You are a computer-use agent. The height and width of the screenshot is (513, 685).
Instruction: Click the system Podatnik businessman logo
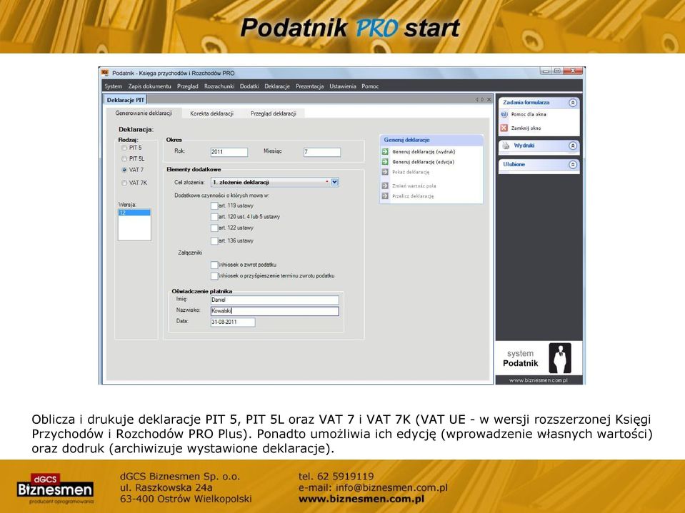click(559, 358)
